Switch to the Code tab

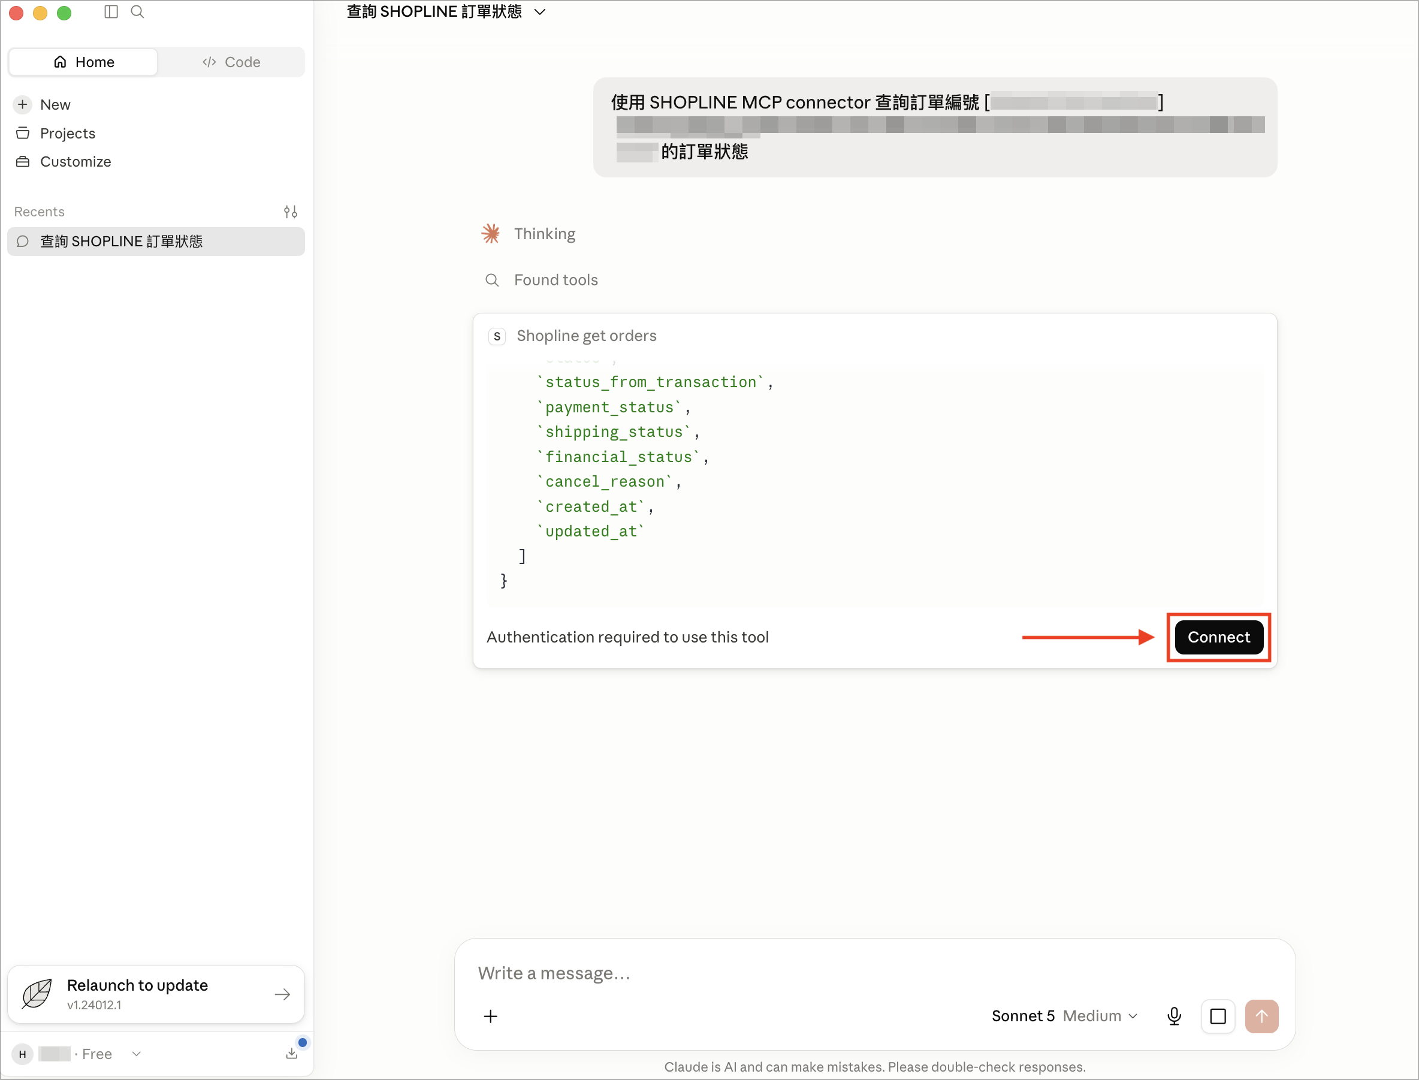click(x=231, y=62)
